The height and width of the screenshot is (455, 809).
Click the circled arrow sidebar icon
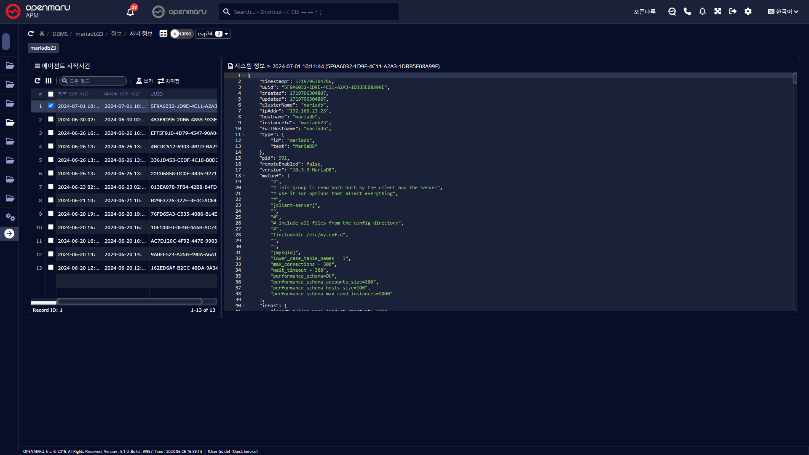pos(9,234)
